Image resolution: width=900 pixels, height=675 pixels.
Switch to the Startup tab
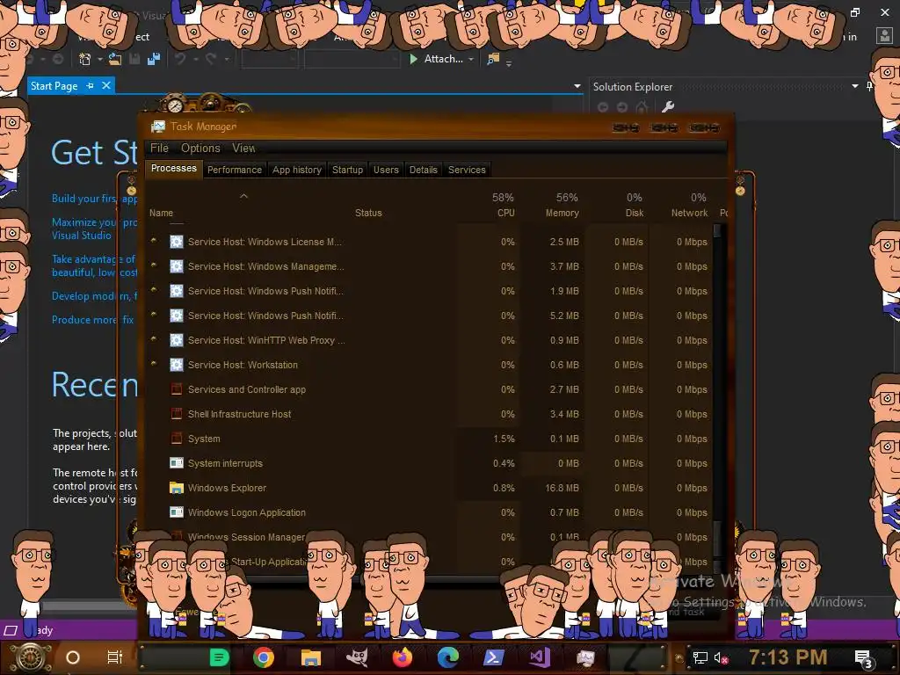347,170
